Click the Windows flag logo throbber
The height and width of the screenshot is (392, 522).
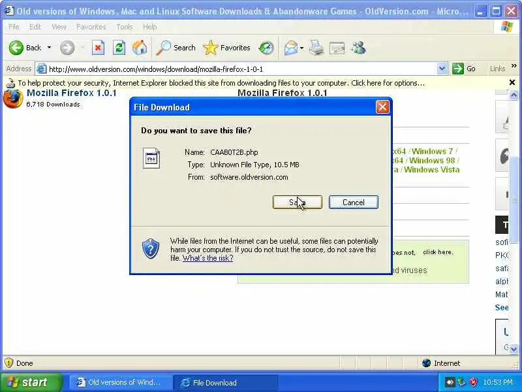(x=507, y=26)
